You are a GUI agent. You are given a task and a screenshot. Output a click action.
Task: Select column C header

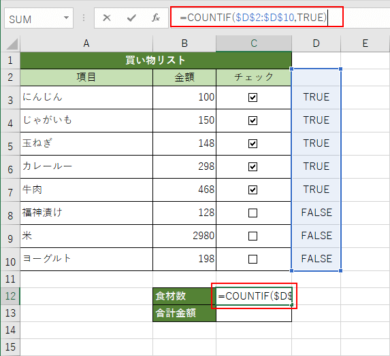click(x=254, y=43)
